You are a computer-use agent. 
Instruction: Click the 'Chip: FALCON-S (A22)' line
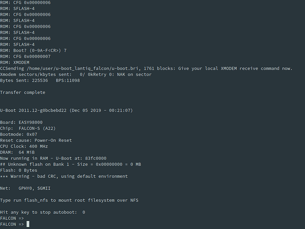28,128
